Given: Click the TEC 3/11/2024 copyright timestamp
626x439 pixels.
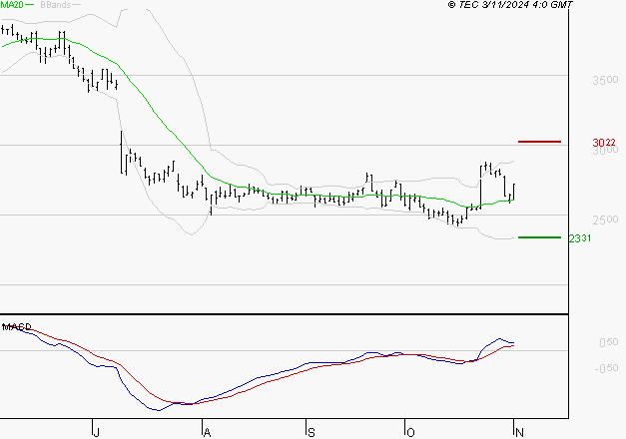Looking at the screenshot, I should click(x=510, y=5).
